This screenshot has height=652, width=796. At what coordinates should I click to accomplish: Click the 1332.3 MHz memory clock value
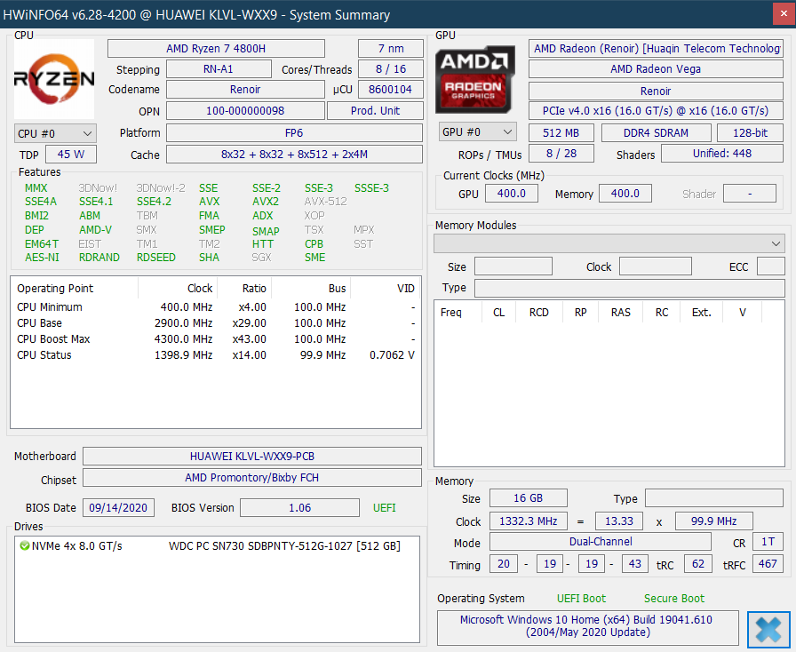click(528, 521)
